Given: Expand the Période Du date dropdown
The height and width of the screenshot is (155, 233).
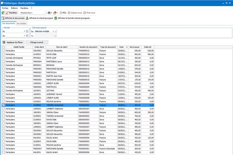Looking at the screenshot, I should pos(25,31).
